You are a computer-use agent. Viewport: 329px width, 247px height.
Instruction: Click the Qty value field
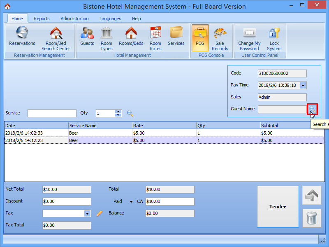coord(106,114)
